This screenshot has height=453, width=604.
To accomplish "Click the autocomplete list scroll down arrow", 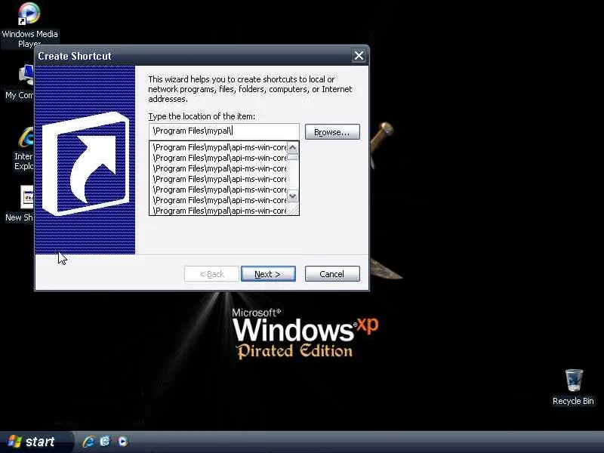I will point(293,196).
